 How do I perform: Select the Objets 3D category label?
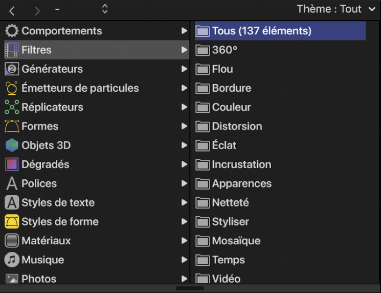click(46, 145)
